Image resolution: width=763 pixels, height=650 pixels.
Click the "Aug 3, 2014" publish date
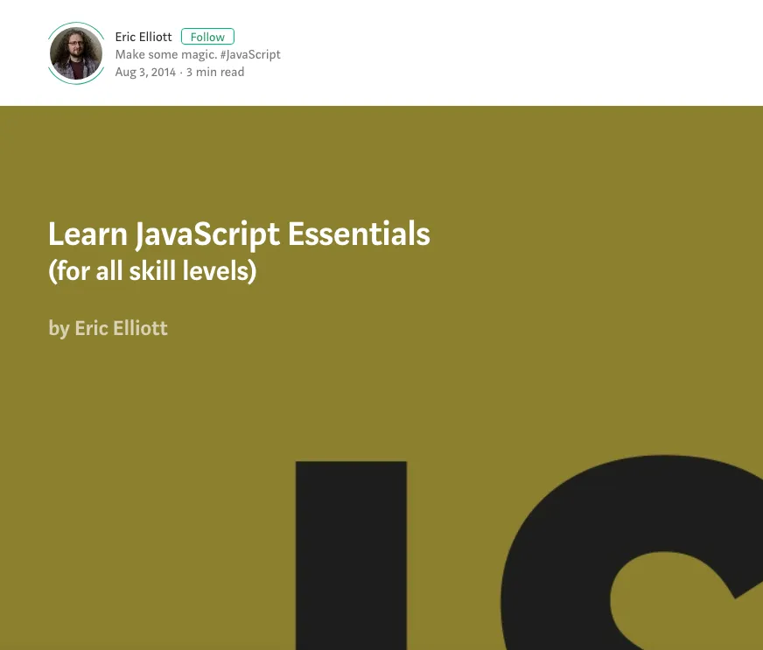tap(145, 72)
